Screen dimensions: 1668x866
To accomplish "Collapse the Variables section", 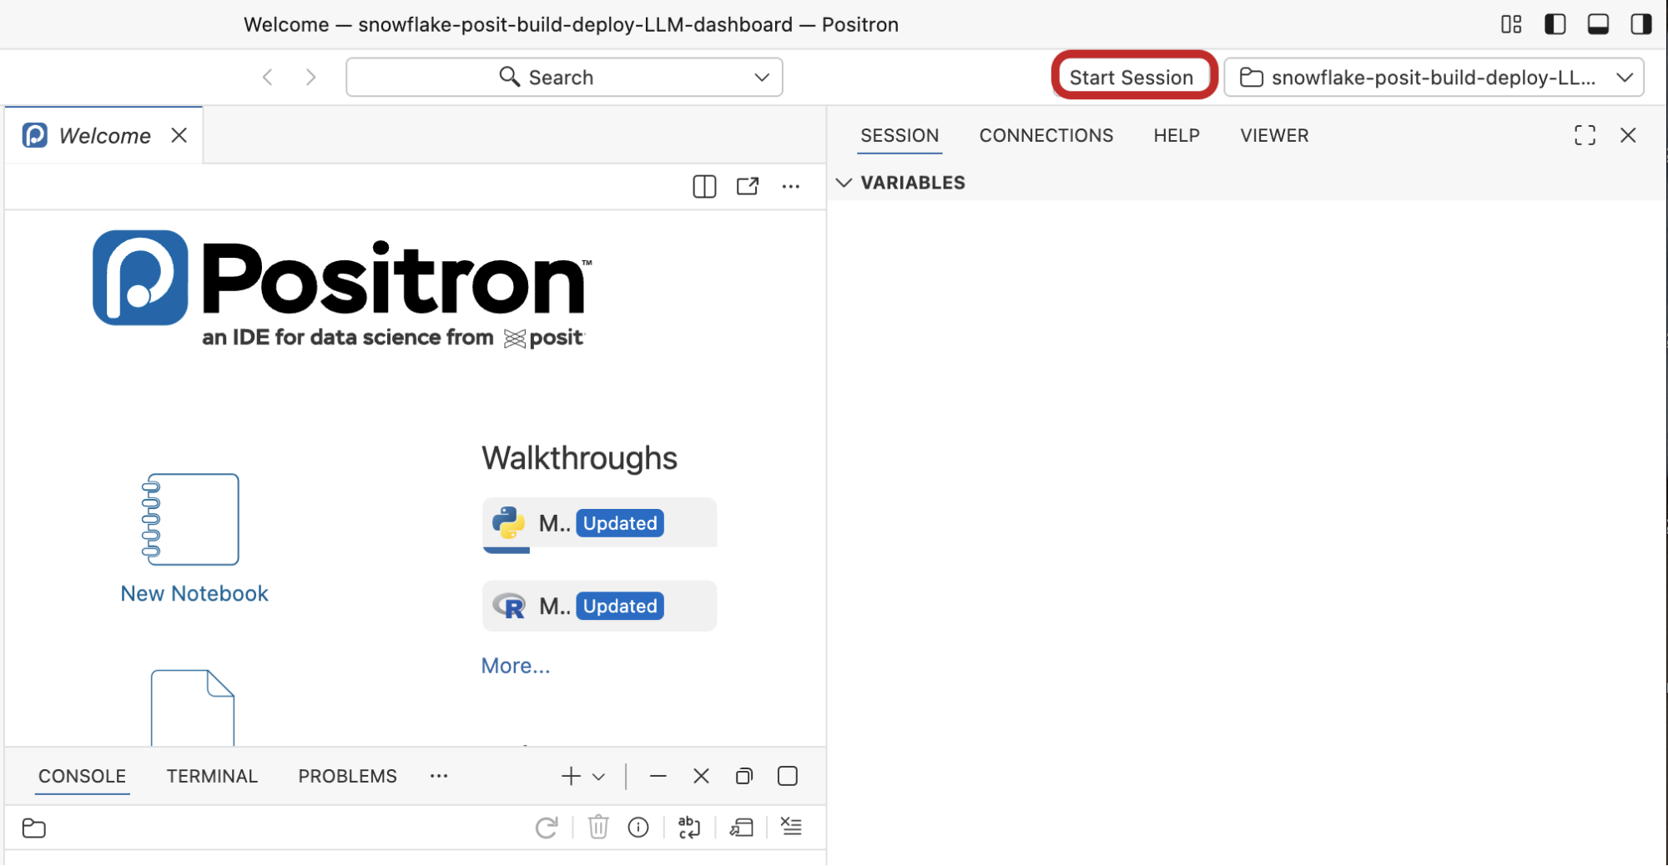I will (844, 183).
